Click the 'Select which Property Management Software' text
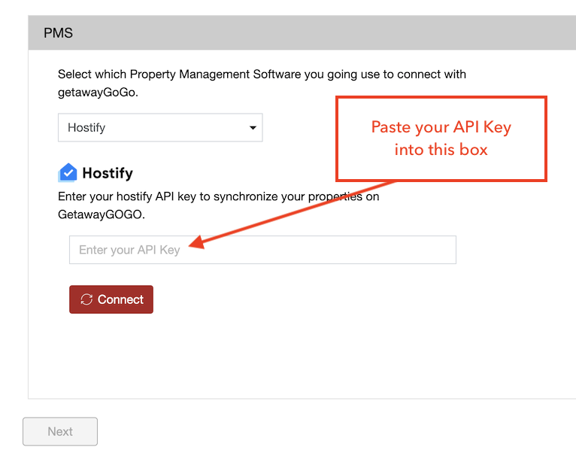This screenshot has height=456, width=576. click(262, 83)
